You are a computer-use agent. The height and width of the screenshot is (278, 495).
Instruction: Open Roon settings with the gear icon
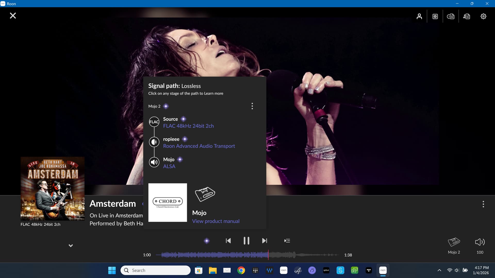click(483, 16)
